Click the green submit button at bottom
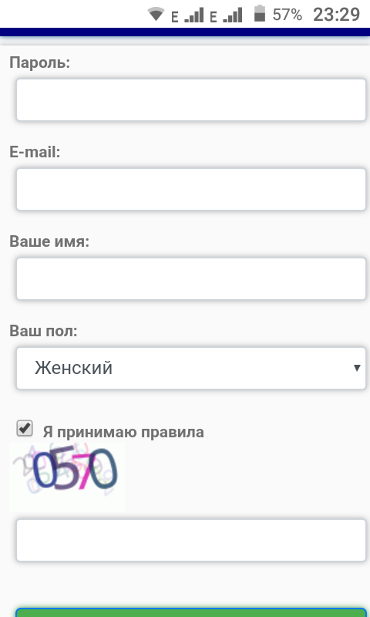 191,612
